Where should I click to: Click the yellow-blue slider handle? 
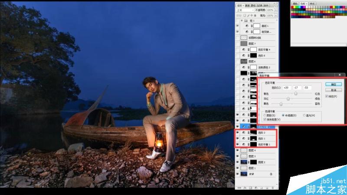[281, 104]
